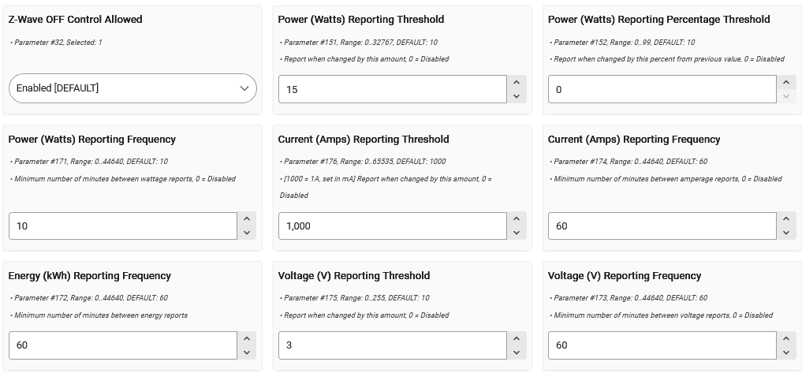
Task: Focus the Current Threshold field showing 1,000
Action: coord(392,226)
